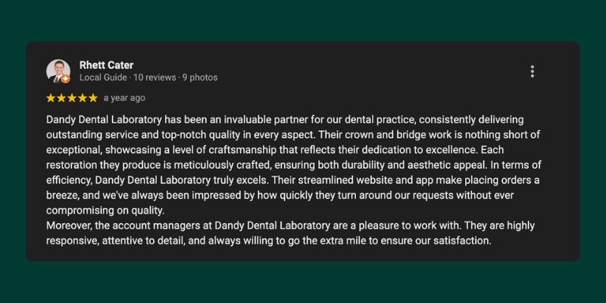Click the fifth yellow rating star
606x303 pixels.
(x=93, y=98)
